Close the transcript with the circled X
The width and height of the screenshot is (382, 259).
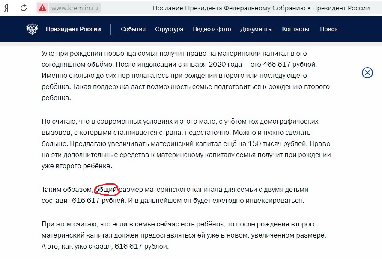367,73
